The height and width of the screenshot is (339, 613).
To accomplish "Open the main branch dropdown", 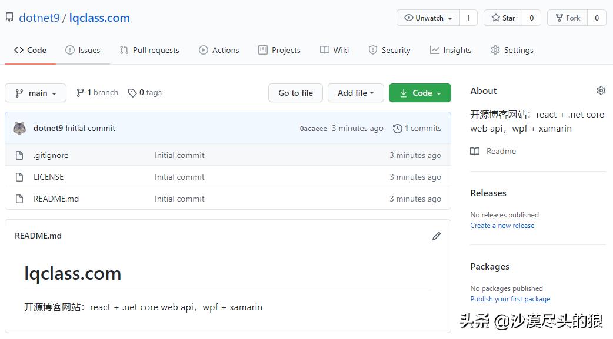I will pos(36,93).
